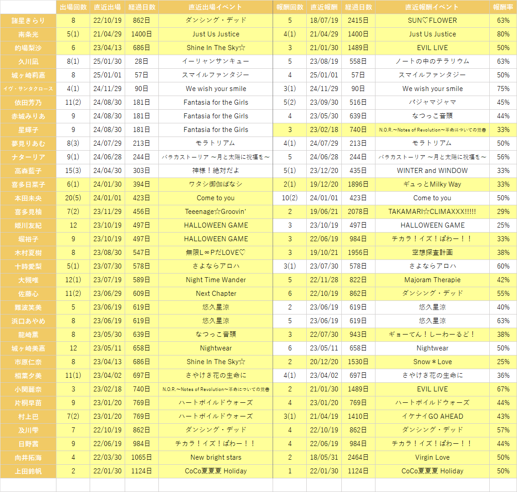Click the ノートの中のテラリウム cell
Viewport: 517px width, 492px height.
tap(432, 61)
